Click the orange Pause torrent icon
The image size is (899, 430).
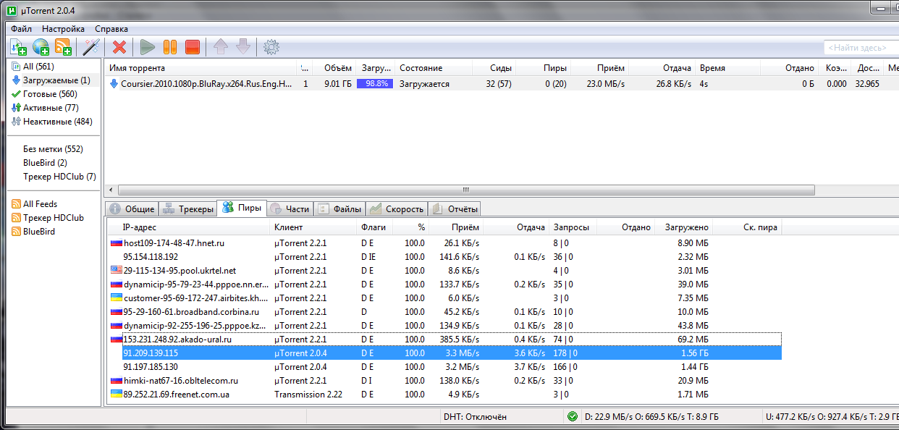170,47
